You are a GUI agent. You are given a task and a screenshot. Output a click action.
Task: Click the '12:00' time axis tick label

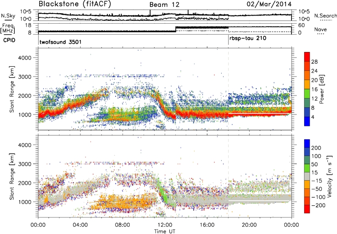165,225
